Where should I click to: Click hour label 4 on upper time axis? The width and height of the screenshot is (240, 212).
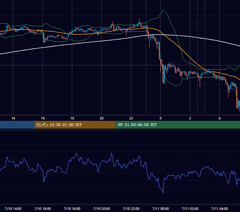(220, 118)
